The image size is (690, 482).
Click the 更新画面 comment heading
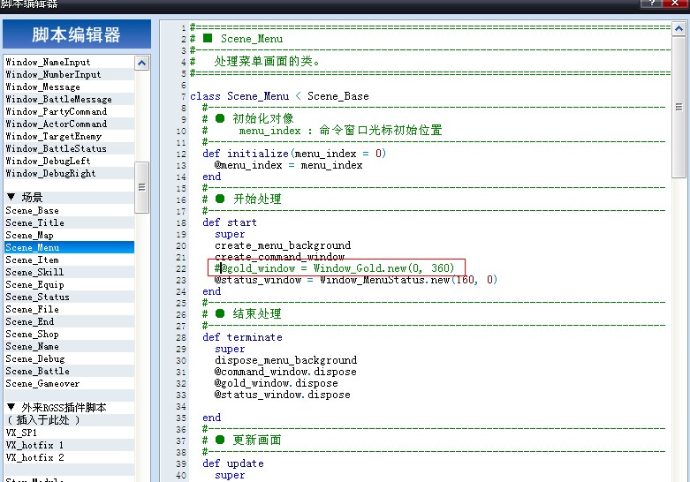point(257,440)
